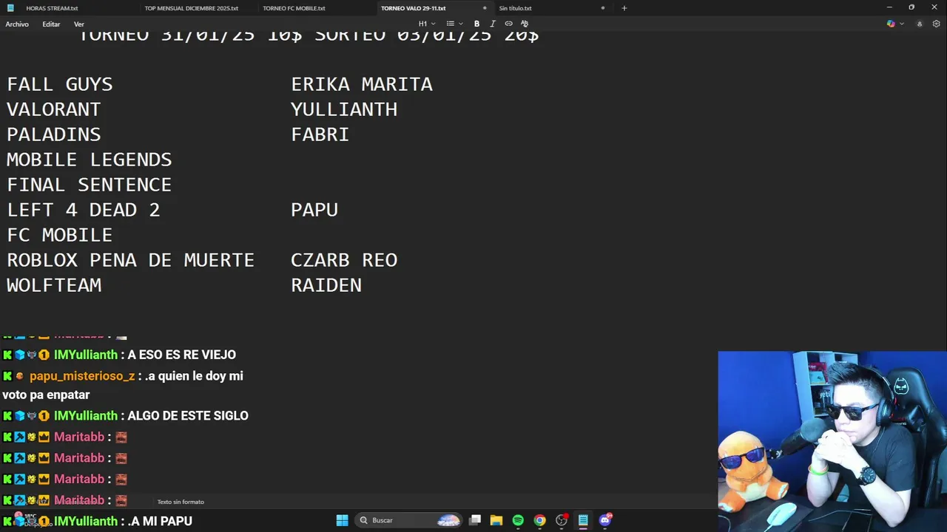This screenshot has width=947, height=532.
Task: Click the FALL GUYS line
Action: 60,84
